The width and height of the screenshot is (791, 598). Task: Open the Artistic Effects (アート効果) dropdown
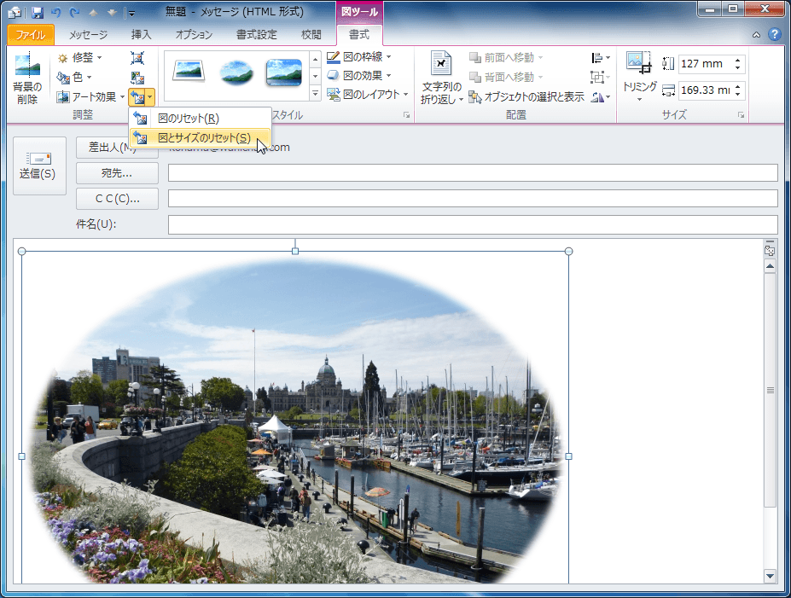90,96
